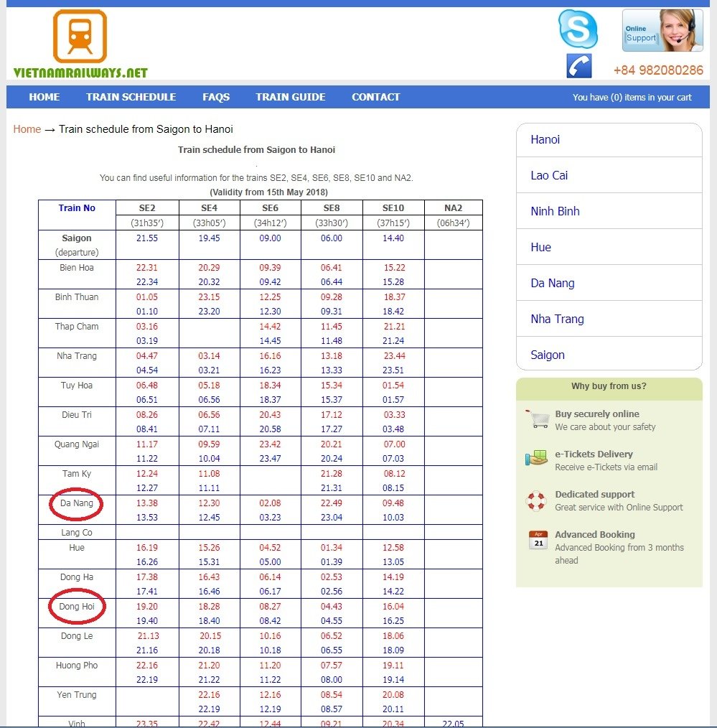The image size is (717, 728).
Task: Follow the Home breadcrumb link
Action: [x=27, y=129]
